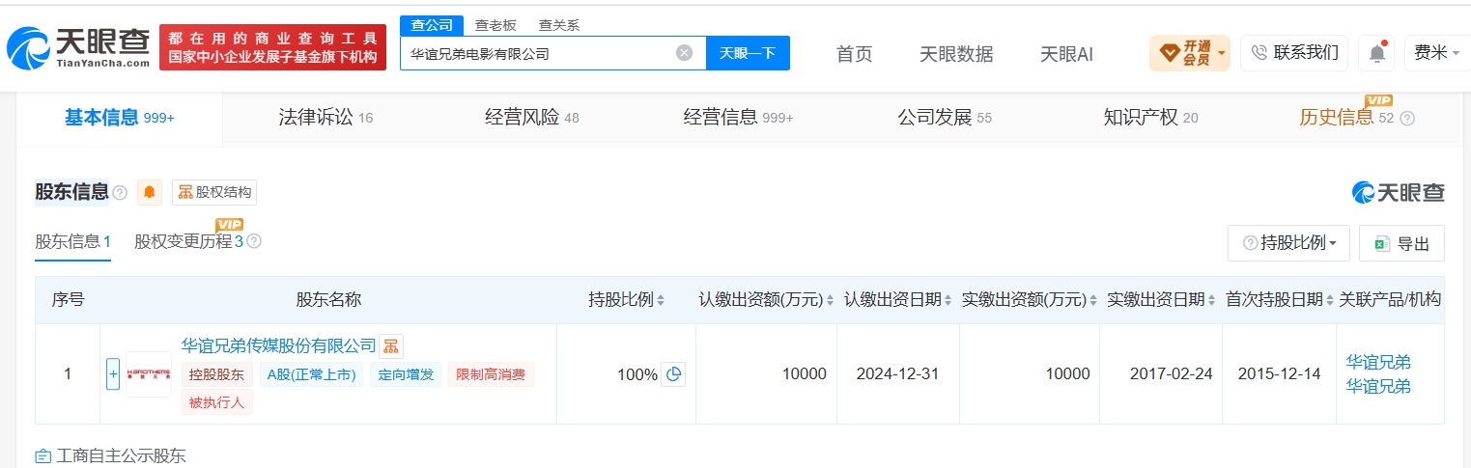Select the 股权变更历程 sub-tab

[x=188, y=242]
